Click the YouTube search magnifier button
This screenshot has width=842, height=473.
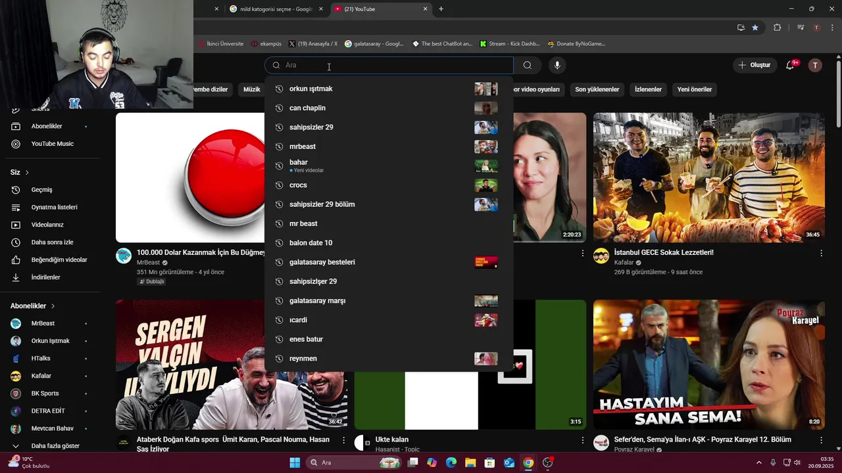point(528,65)
